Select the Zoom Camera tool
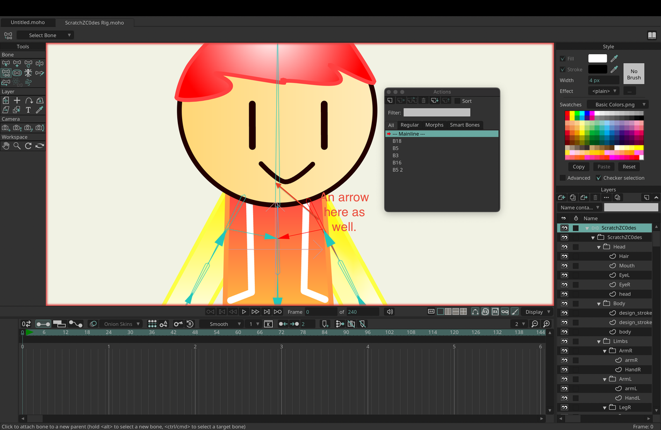 tap(17, 128)
